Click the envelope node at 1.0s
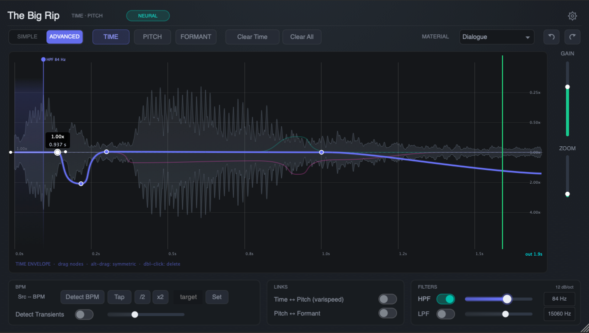589x333 pixels. pos(321,152)
